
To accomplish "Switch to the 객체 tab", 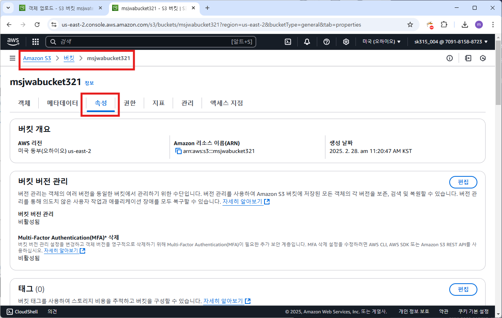I will 24,103.
